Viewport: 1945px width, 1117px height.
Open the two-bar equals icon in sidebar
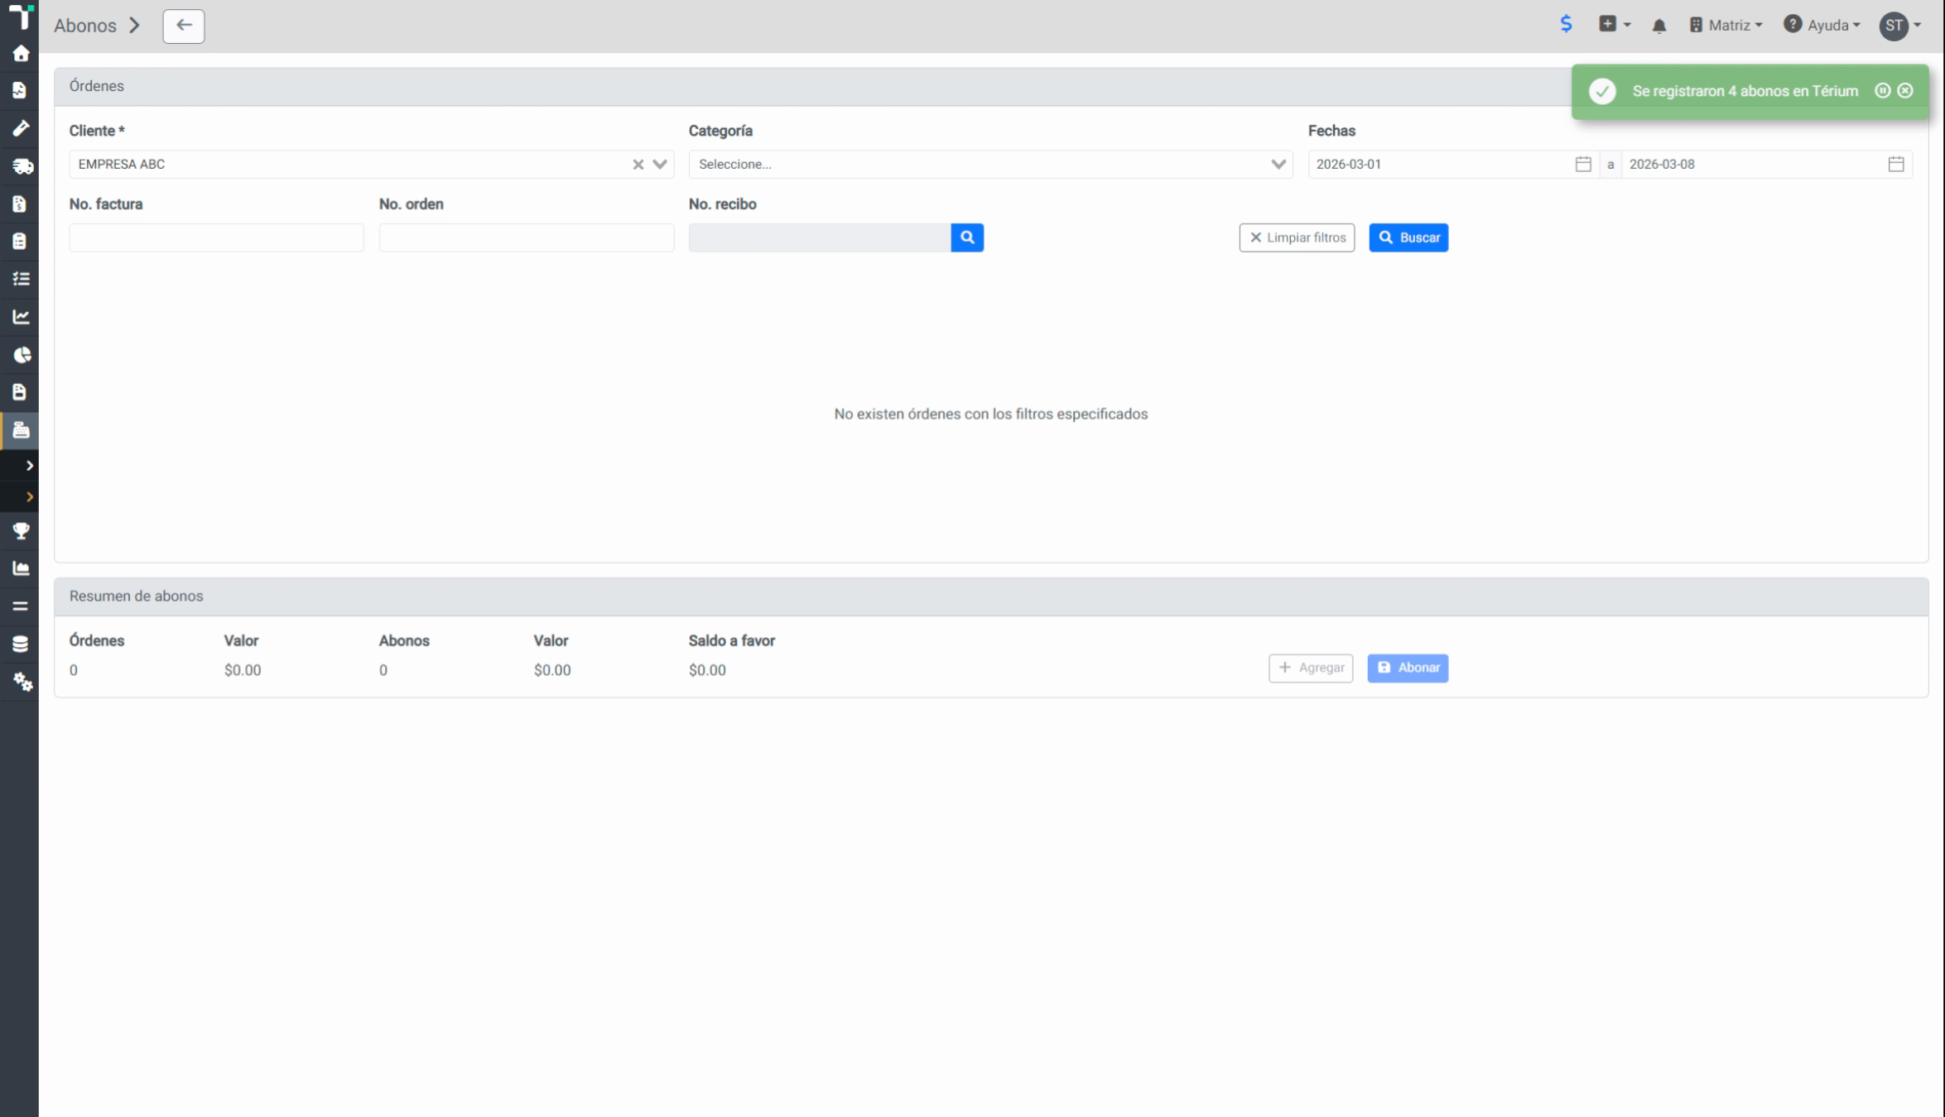click(20, 606)
